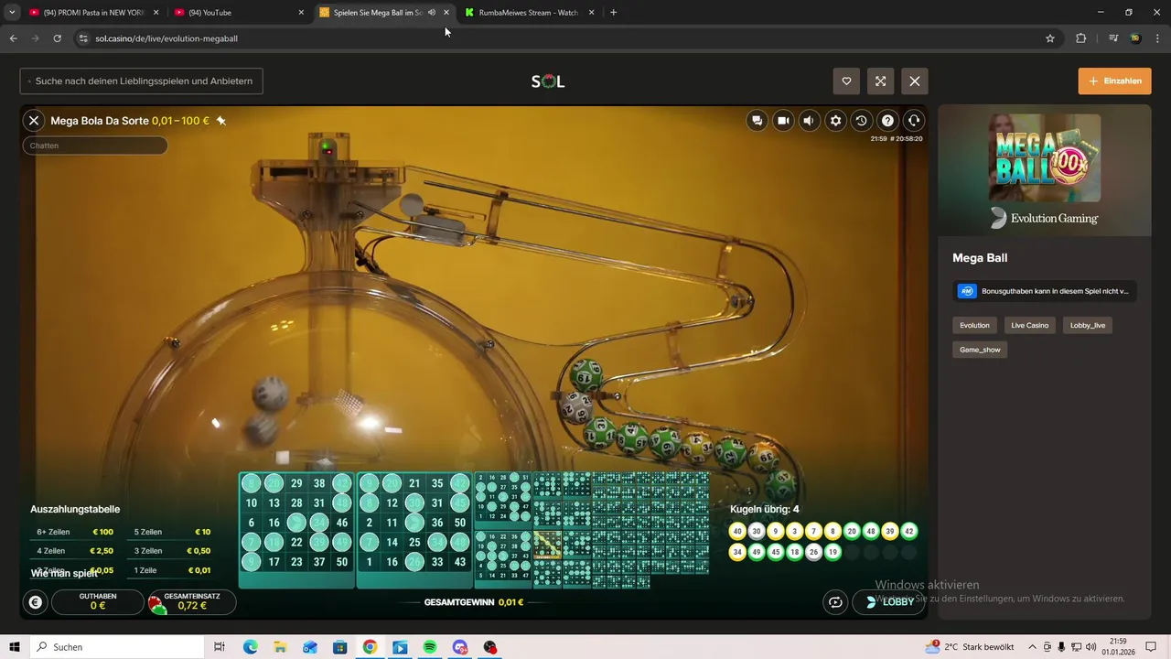Click drawn ball number 19
Viewport: 1171px width, 659px height.
click(833, 552)
